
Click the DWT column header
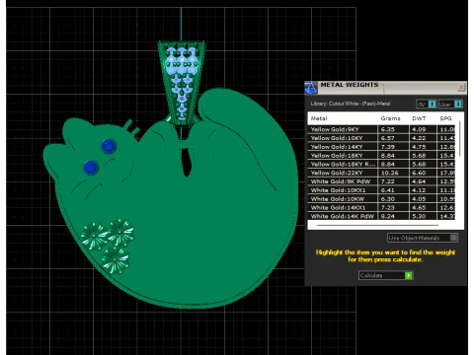419,118
